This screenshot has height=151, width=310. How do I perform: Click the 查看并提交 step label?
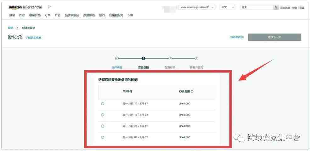coord(196,67)
